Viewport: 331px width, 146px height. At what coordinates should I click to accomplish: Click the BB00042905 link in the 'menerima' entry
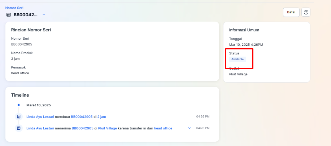click(82, 128)
